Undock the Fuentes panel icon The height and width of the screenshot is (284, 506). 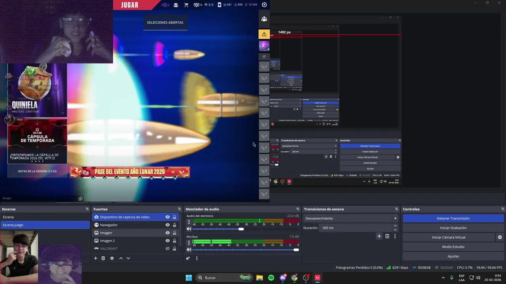click(x=179, y=209)
